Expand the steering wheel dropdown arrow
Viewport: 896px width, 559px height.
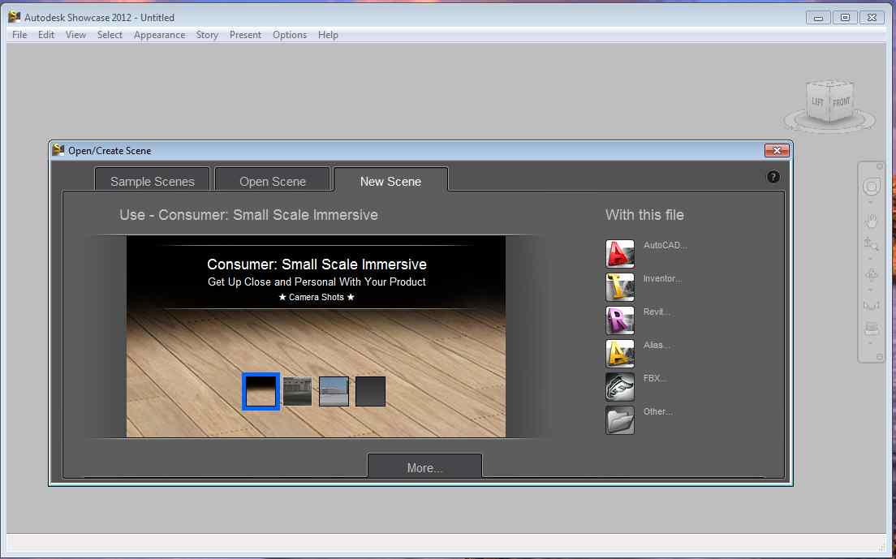tap(872, 202)
